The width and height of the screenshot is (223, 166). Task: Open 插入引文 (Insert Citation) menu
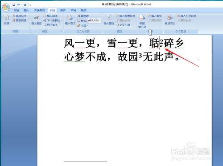[x=70, y=21]
